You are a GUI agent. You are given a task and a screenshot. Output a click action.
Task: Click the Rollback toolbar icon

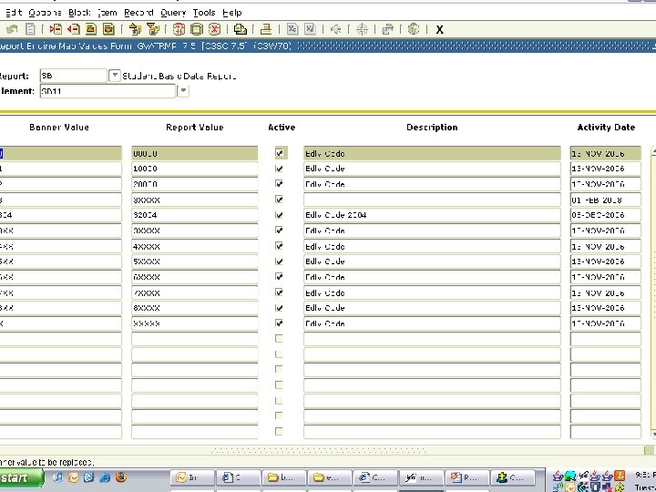(12, 29)
